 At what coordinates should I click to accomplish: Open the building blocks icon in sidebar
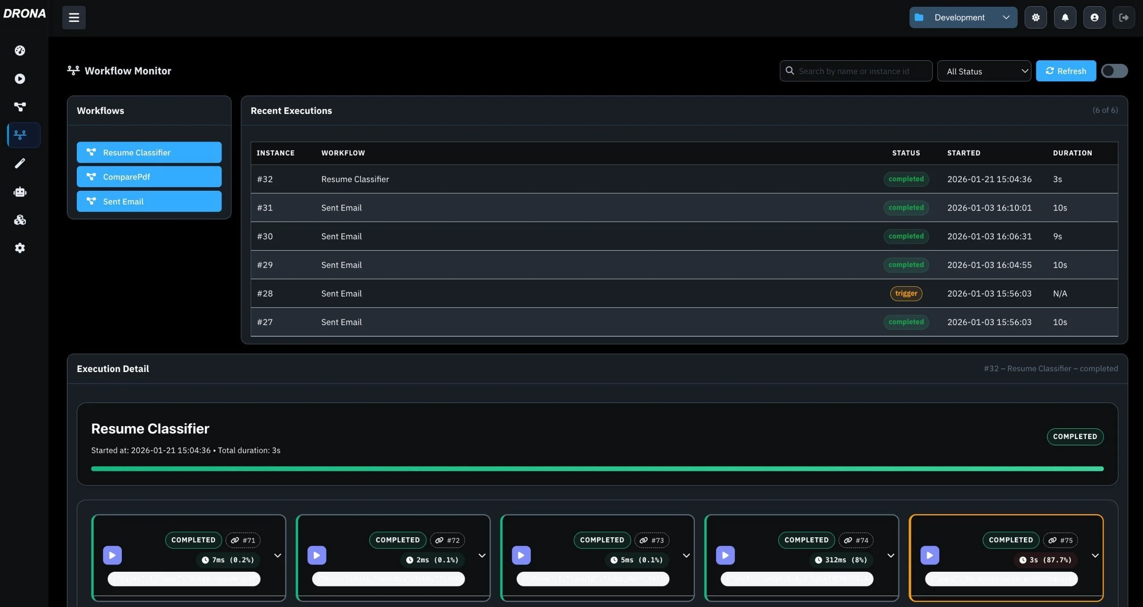[20, 220]
